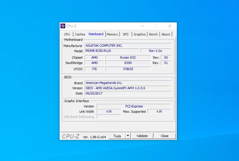Viewport: 239px width, 161px height.
Task: Open the Graphics tab
Action: (x=140, y=34)
